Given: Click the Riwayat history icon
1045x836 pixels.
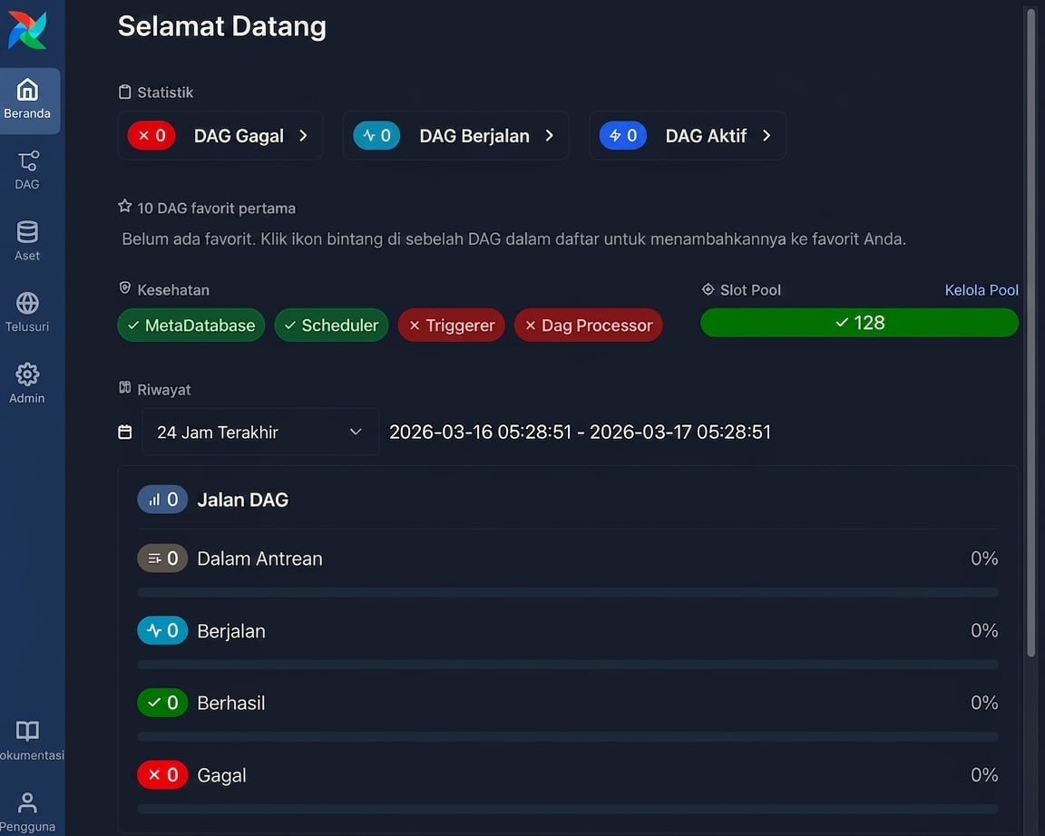Looking at the screenshot, I should (124, 388).
